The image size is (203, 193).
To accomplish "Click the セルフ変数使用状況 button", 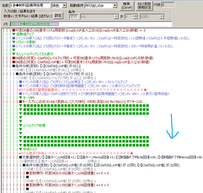I will coord(144,6).
